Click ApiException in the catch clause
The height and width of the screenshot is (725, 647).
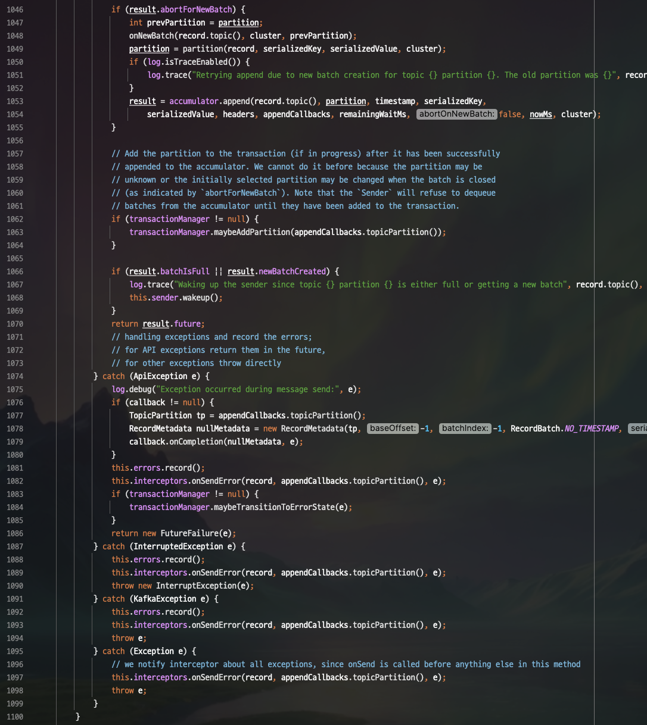coord(160,376)
